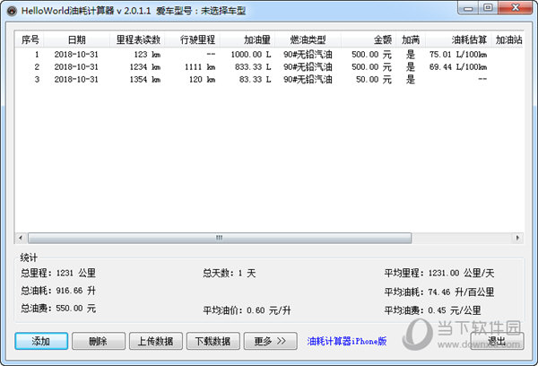Click the 金额 column header
Screen dimensions: 538x366
coord(369,39)
